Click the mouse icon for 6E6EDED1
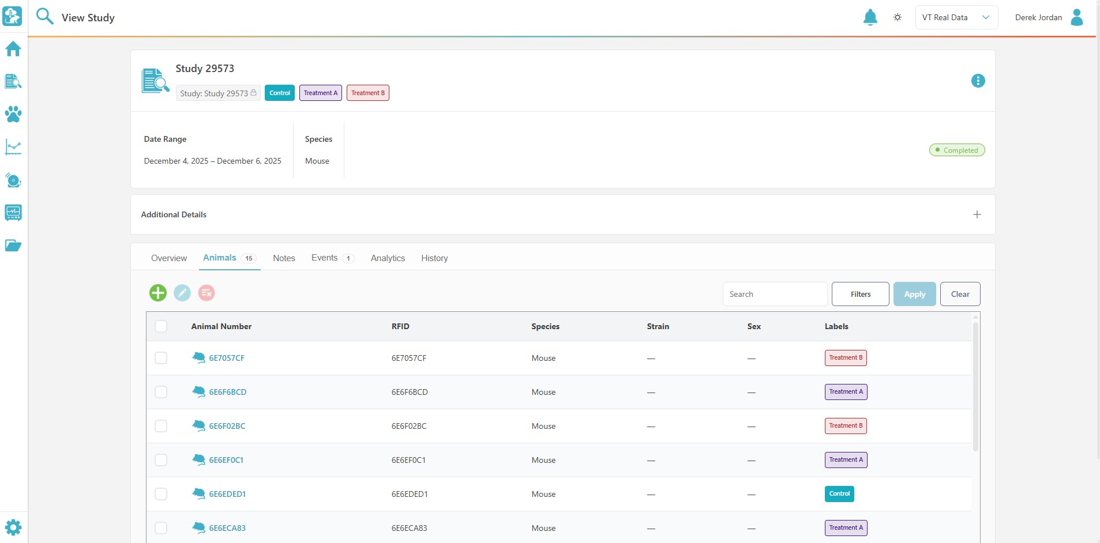 point(198,494)
